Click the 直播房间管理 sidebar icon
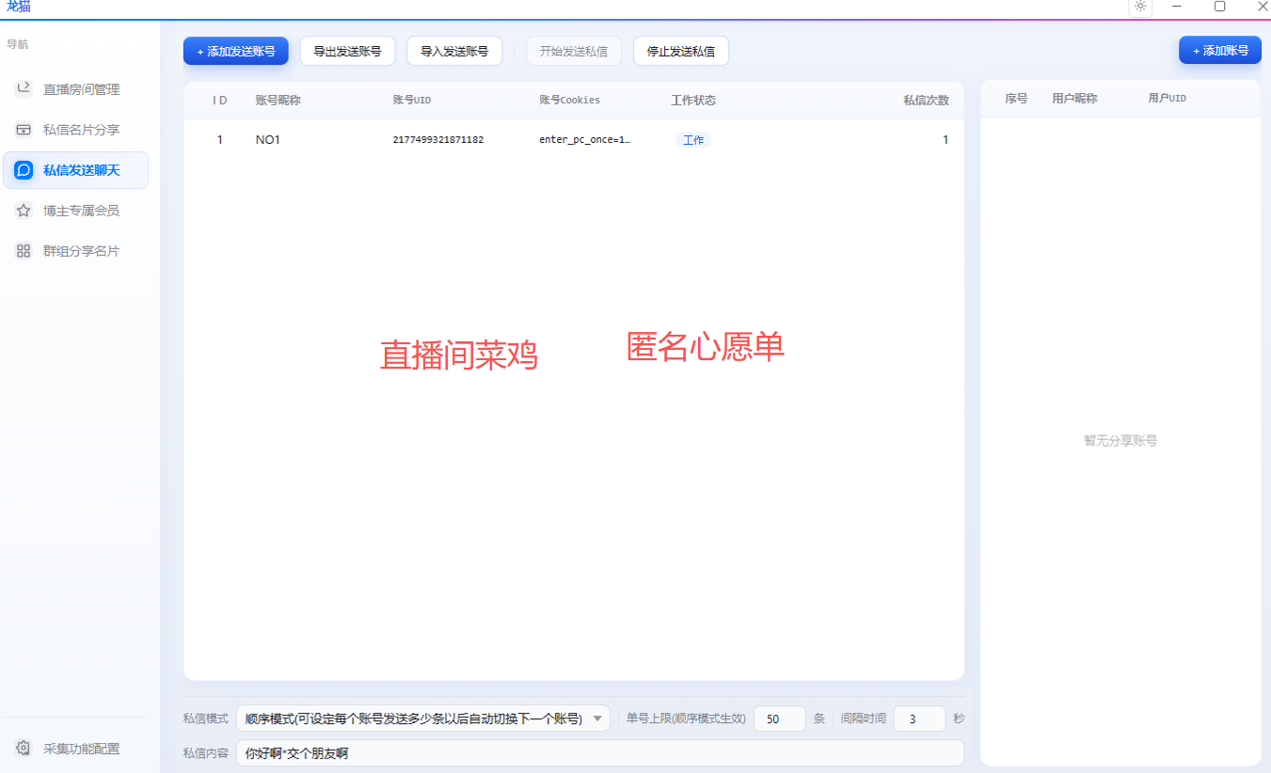 [24, 88]
